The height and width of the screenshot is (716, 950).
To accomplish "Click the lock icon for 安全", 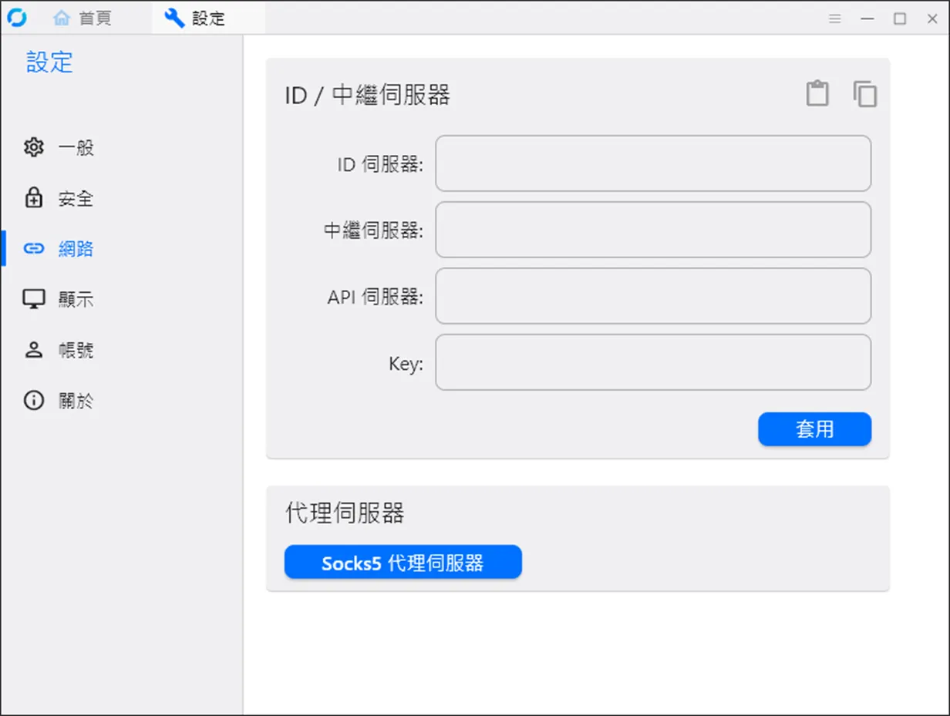I will tap(34, 198).
